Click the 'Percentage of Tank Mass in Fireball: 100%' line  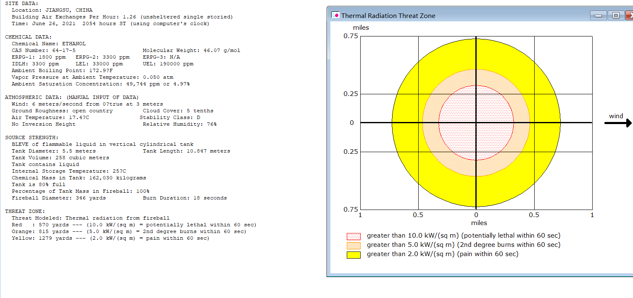coord(81,191)
